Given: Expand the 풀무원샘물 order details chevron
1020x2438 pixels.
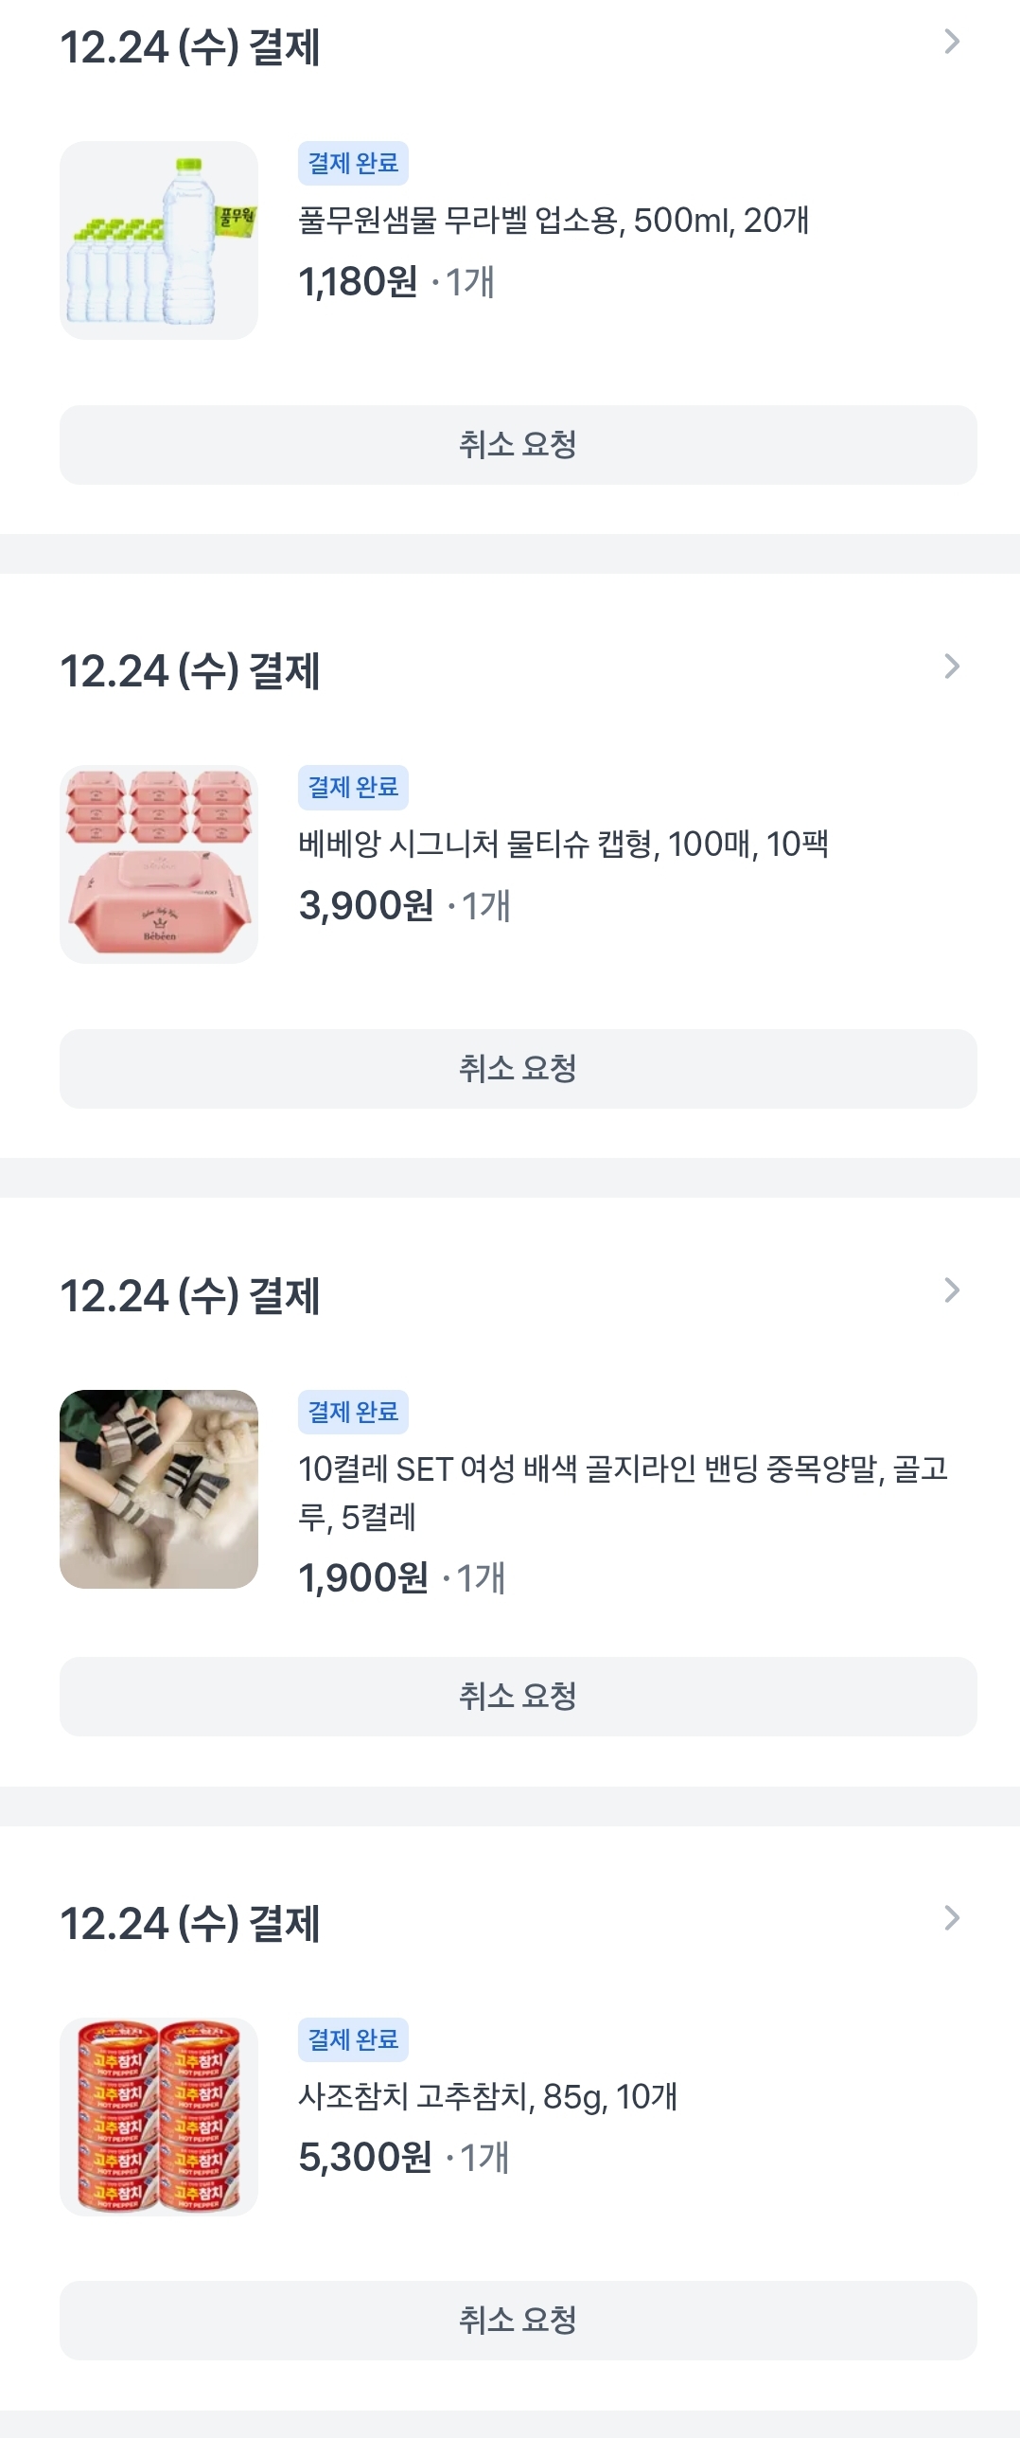Looking at the screenshot, I should [952, 43].
